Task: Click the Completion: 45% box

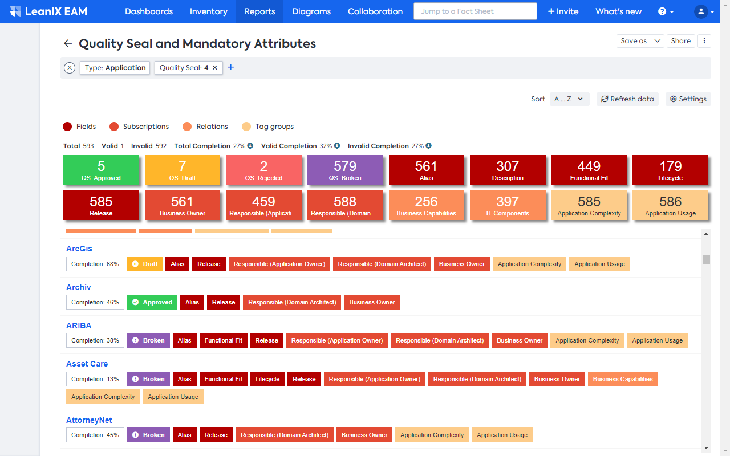Action: tap(95, 435)
